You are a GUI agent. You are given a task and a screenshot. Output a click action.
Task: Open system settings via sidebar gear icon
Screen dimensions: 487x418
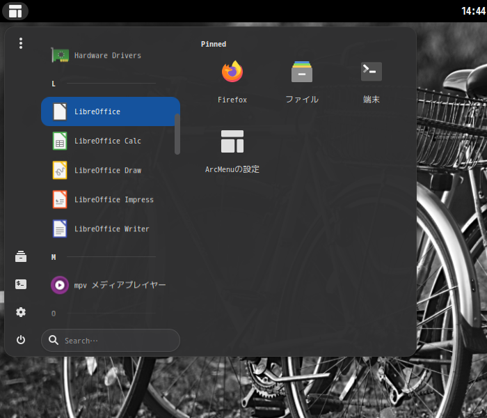pos(21,312)
